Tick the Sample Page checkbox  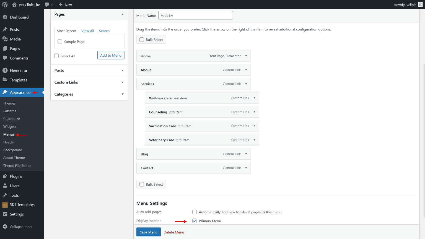60,42
